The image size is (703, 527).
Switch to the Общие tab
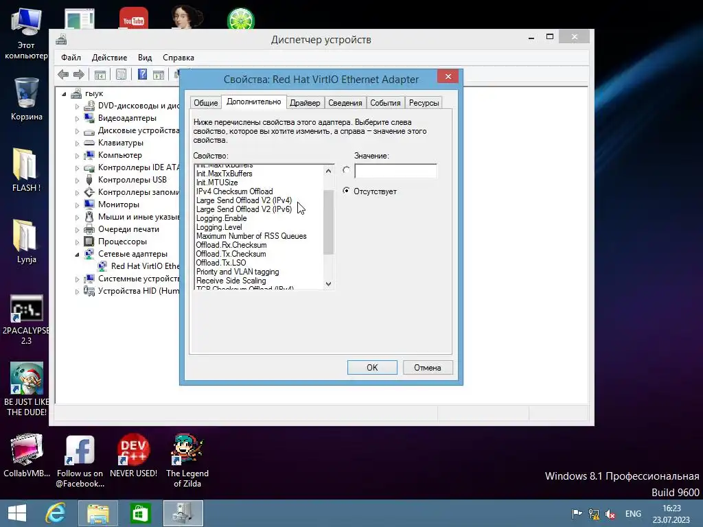pos(206,103)
